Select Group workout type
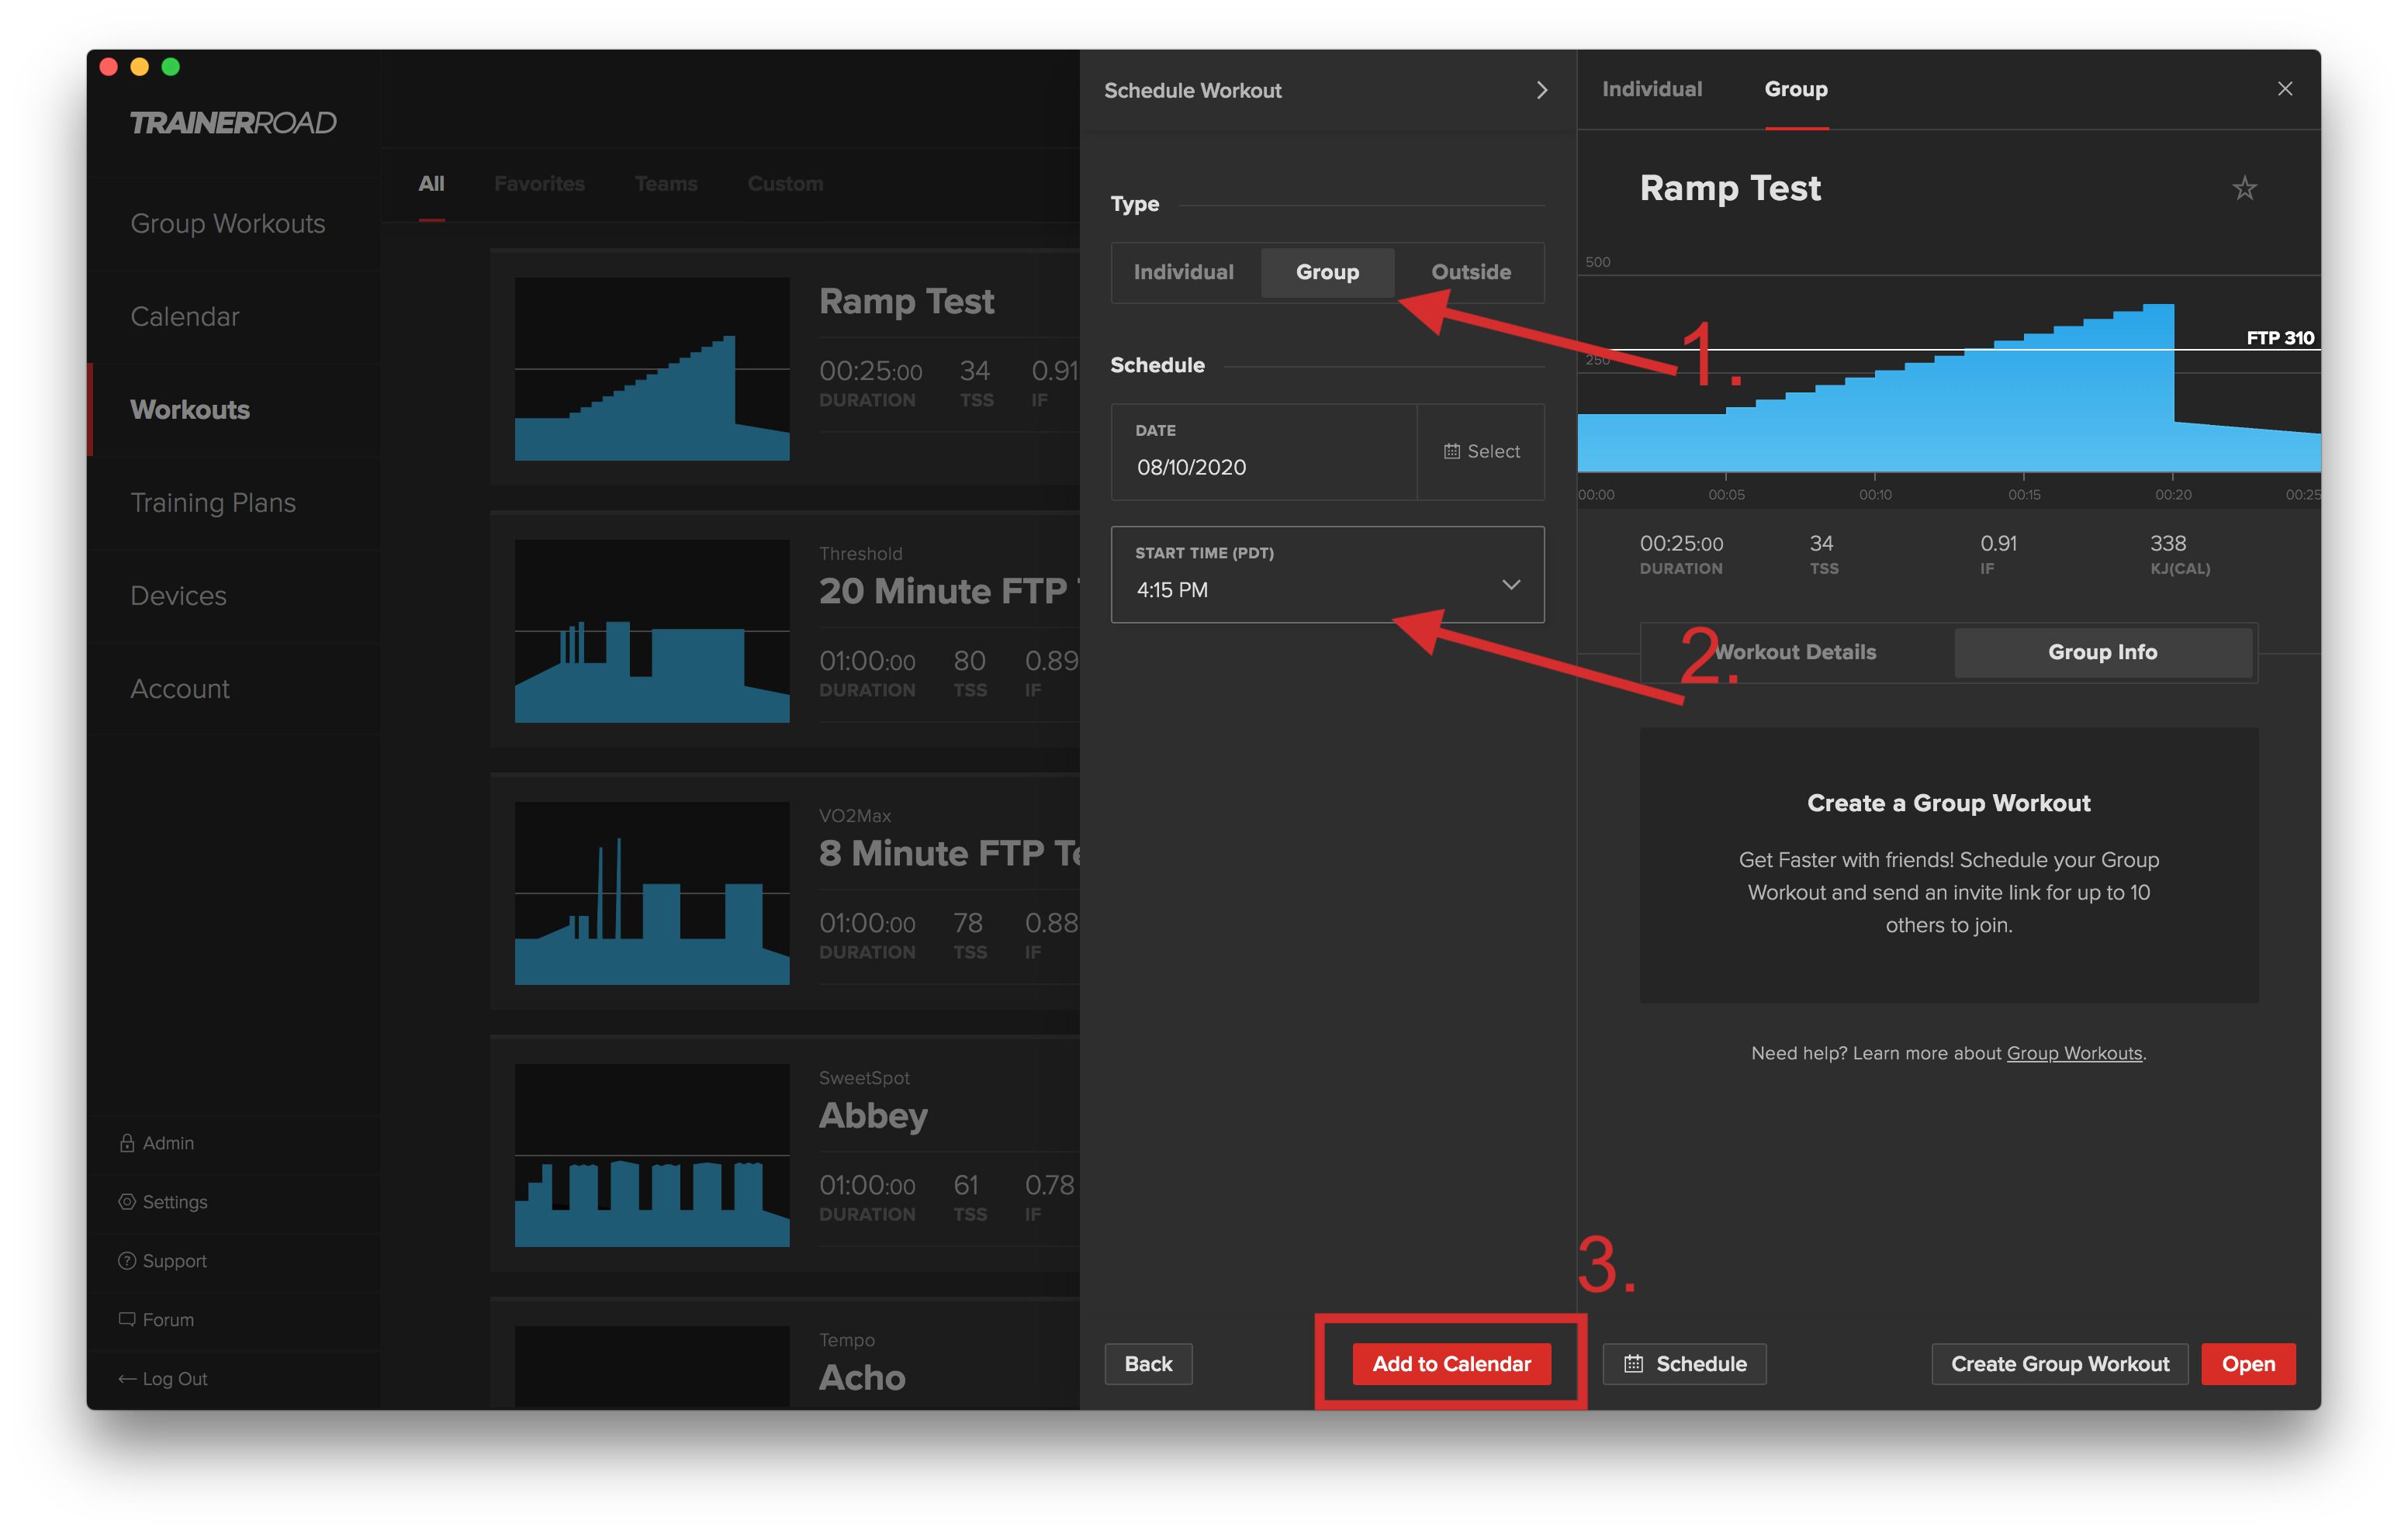The image size is (2408, 1534). 1327,272
